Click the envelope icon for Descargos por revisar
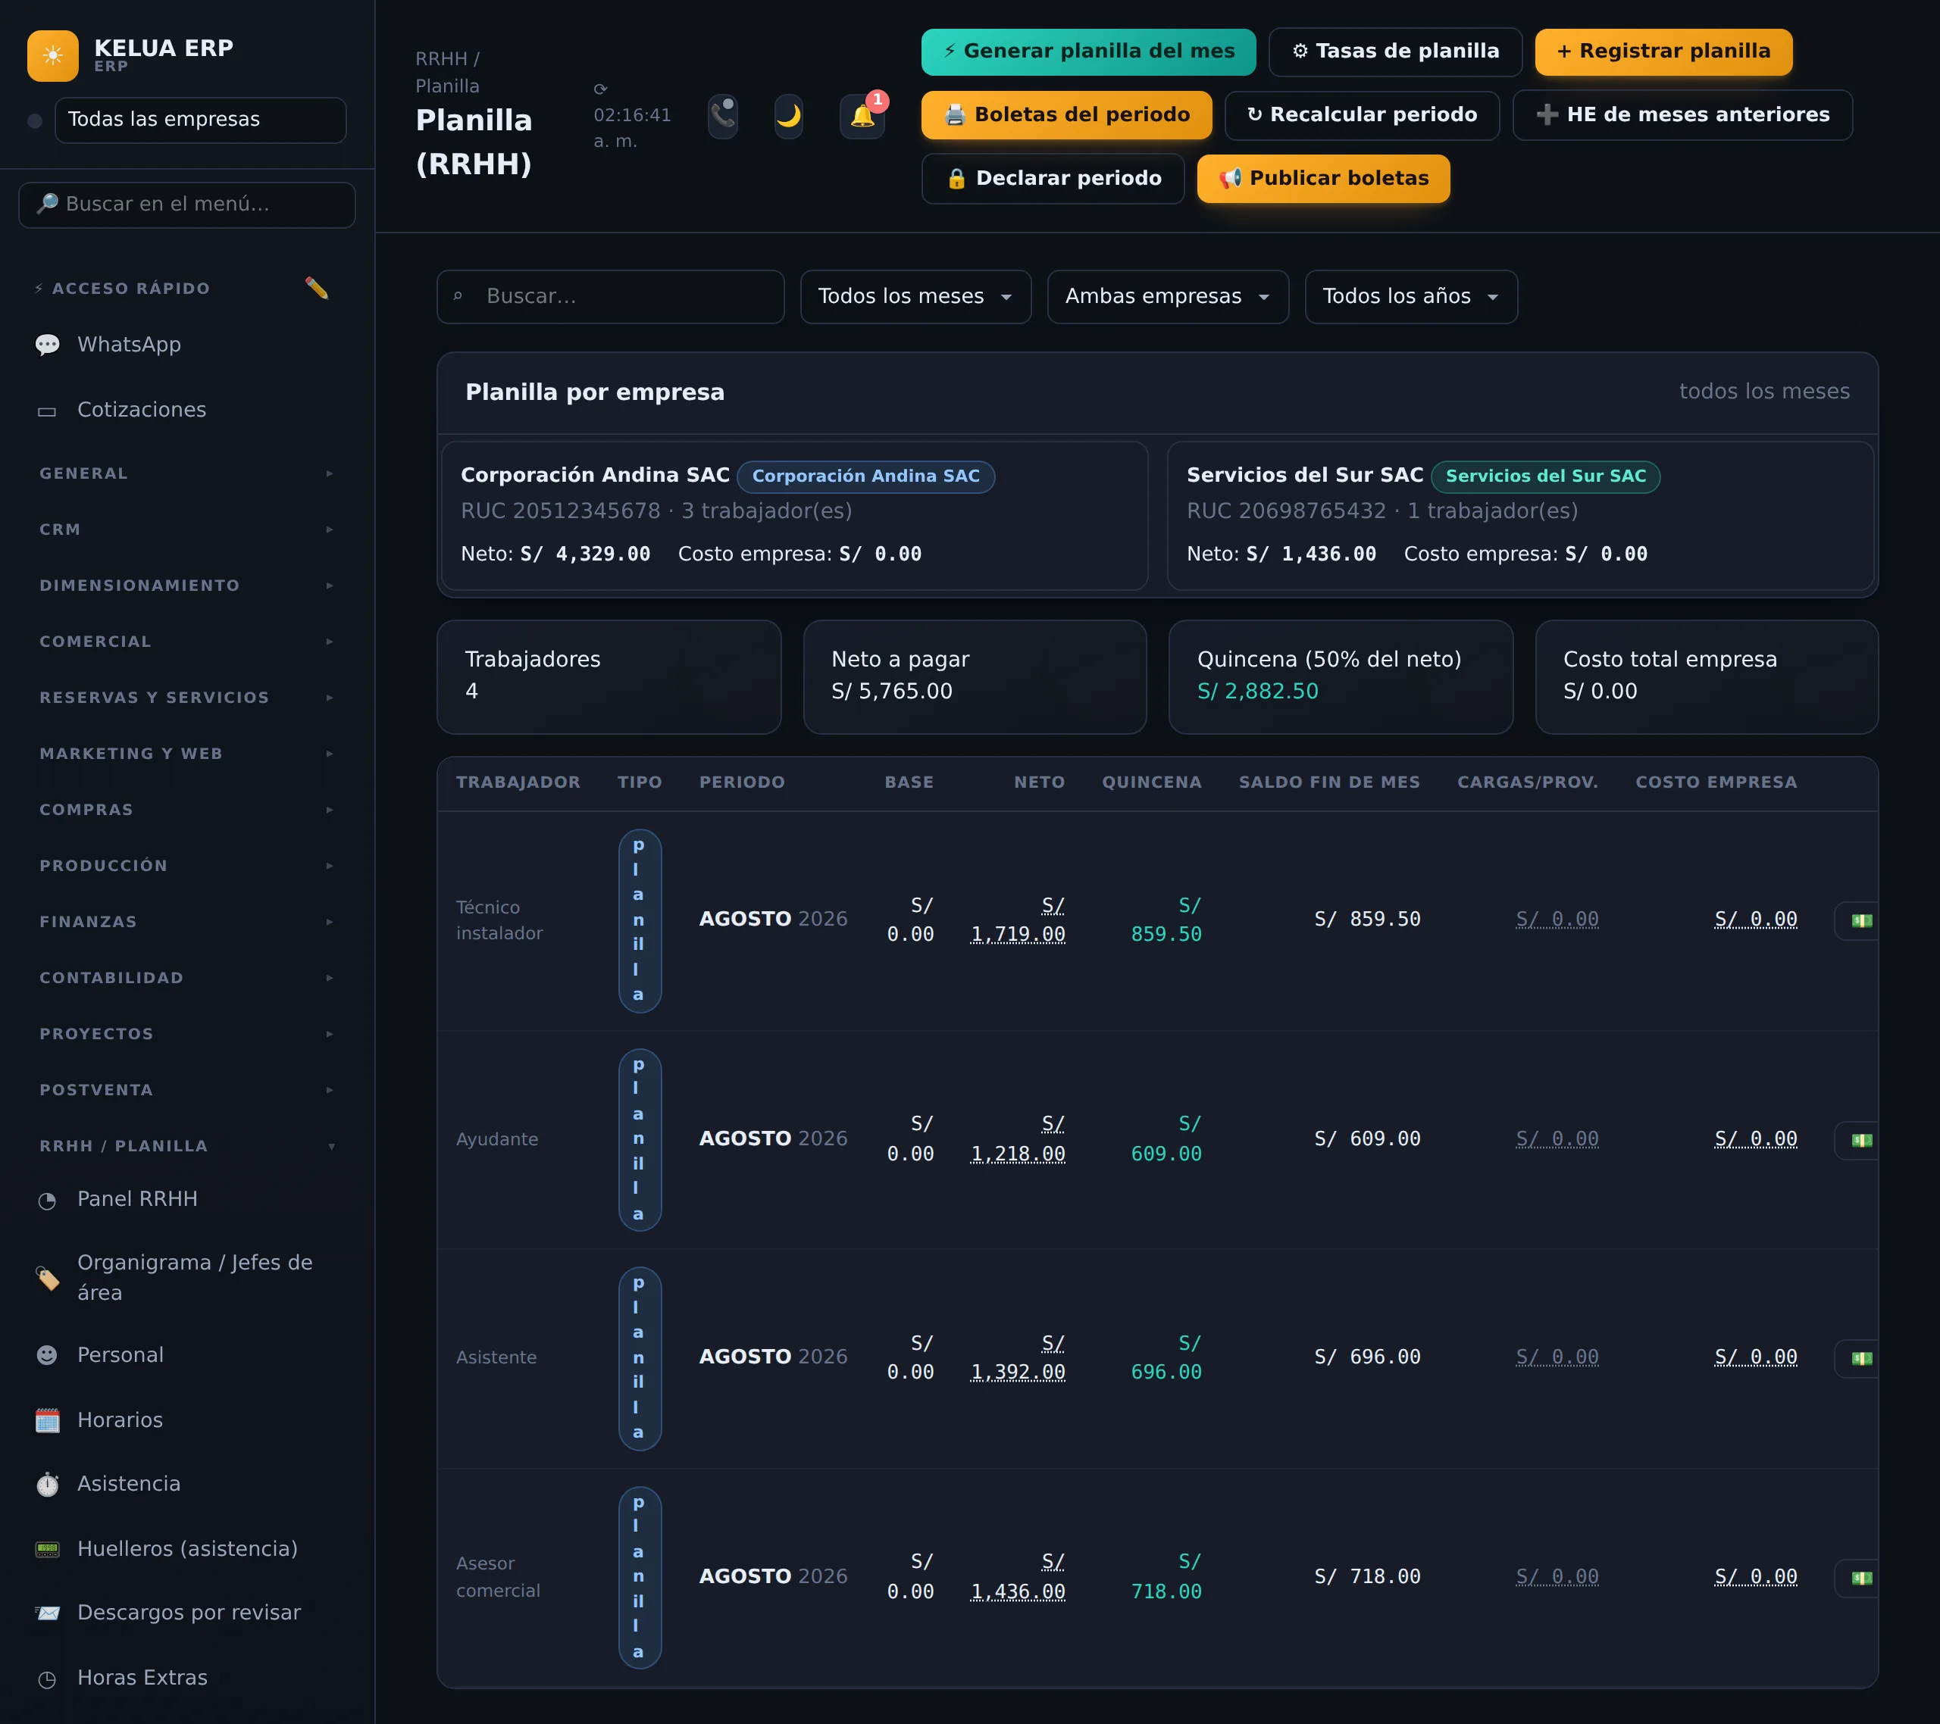1940x1724 pixels. point(48,1613)
